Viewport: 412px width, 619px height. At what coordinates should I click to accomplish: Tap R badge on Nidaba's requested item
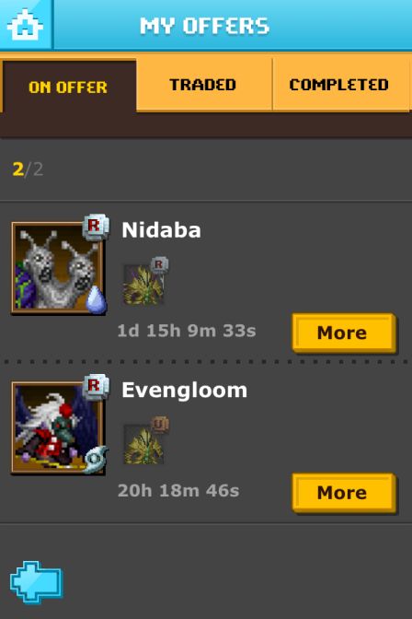click(159, 265)
